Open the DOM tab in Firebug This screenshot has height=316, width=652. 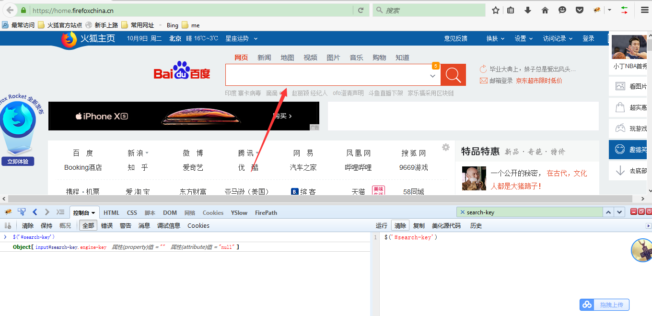click(x=170, y=212)
